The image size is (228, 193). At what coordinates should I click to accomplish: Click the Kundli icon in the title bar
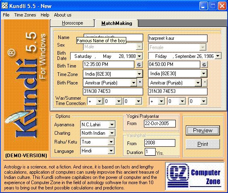(4, 6)
